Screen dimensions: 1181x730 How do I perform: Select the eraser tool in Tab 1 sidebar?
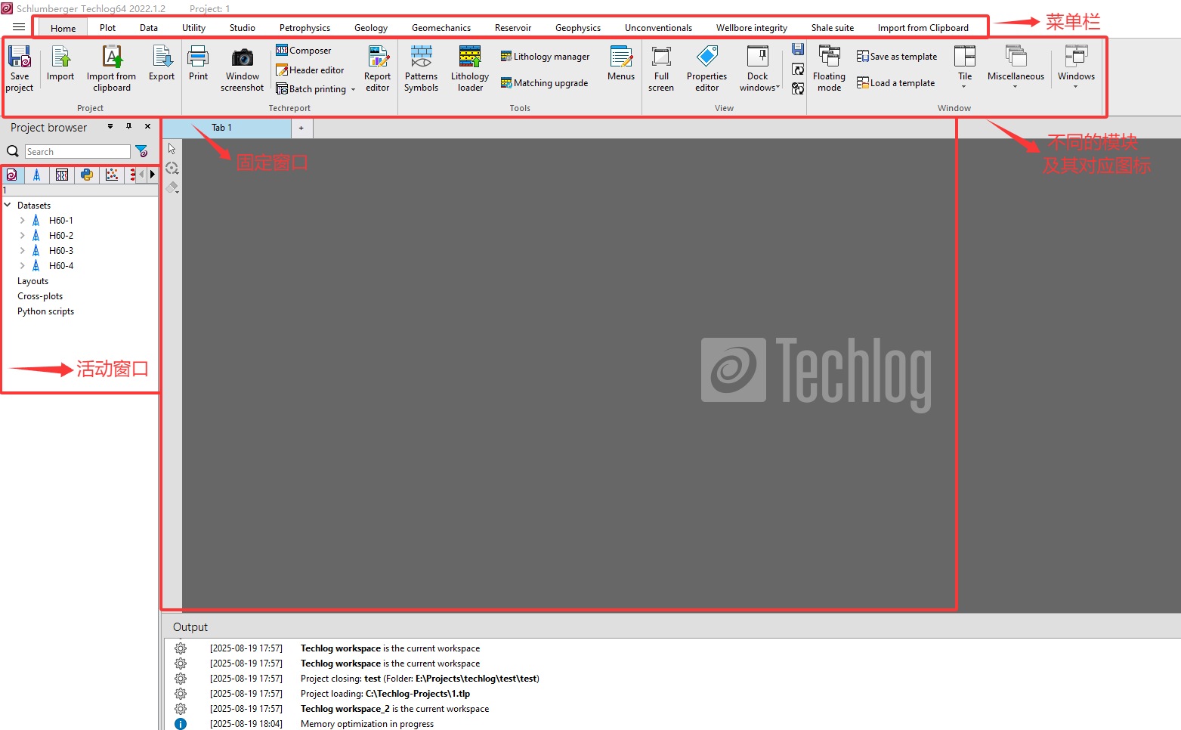[172, 187]
